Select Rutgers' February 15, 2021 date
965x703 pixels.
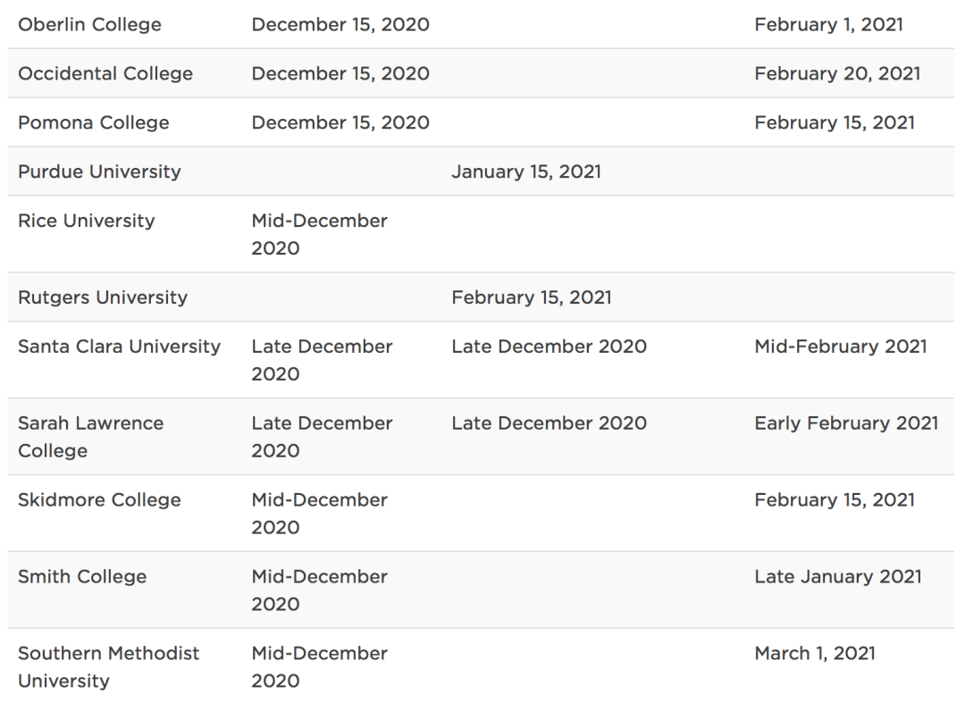tap(531, 297)
